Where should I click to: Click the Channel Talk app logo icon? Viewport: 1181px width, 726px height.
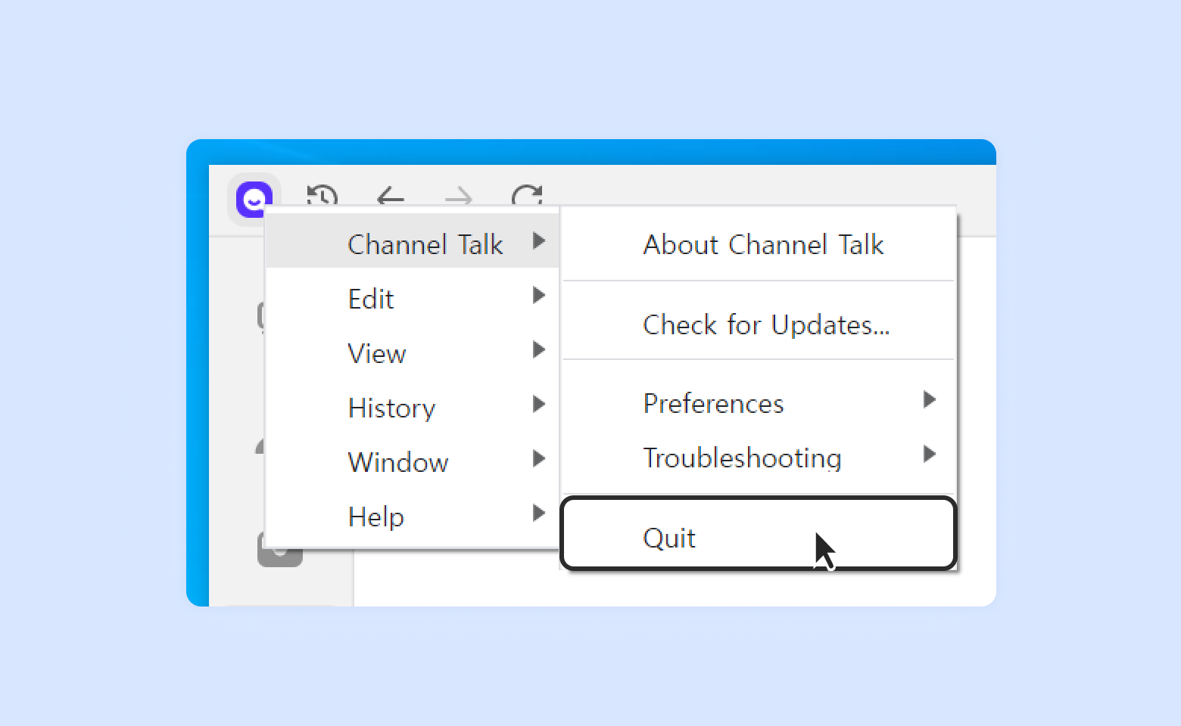pos(254,199)
